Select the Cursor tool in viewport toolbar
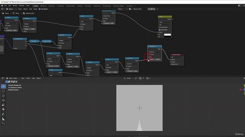This screenshot has width=245, height=137. (3, 91)
